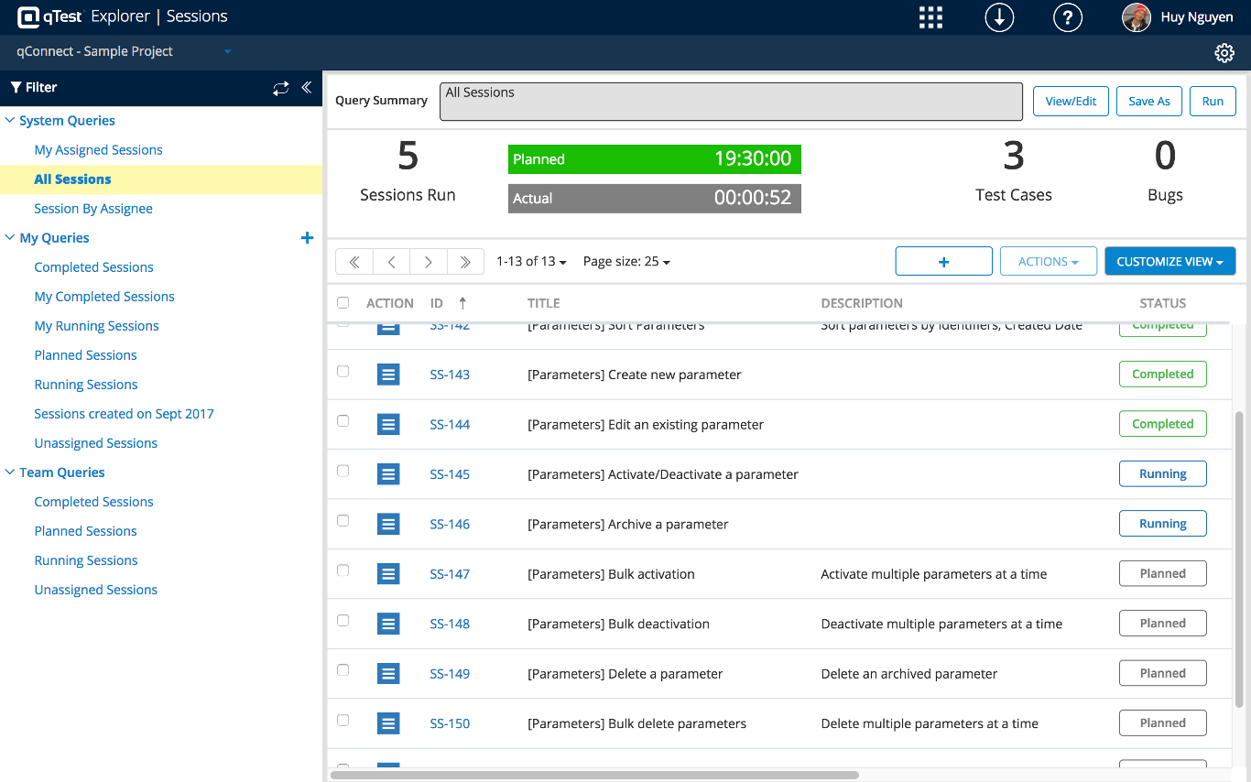Click the refresh queries icon in Filter
This screenshot has height=782, width=1251.
(x=280, y=88)
